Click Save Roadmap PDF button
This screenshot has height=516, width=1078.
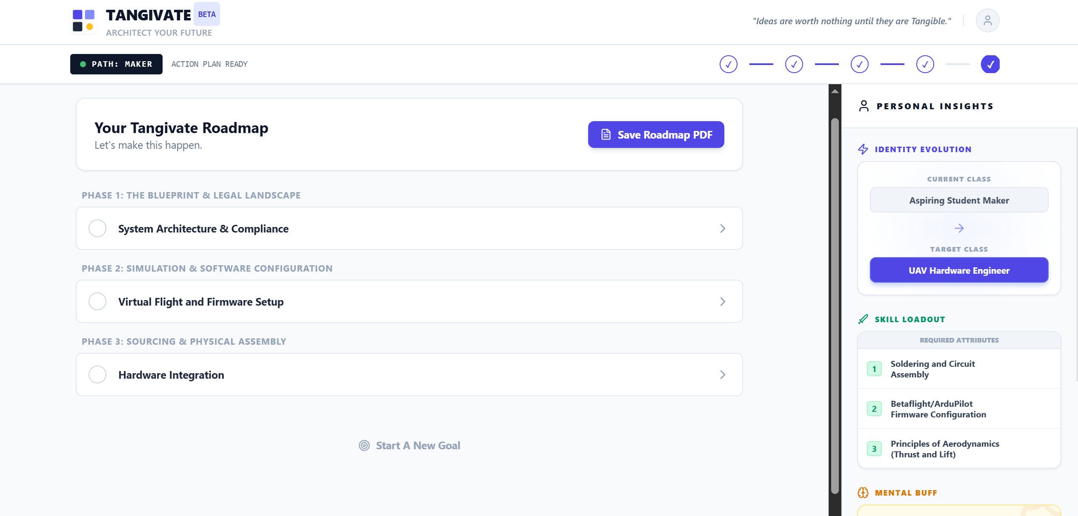tap(656, 135)
